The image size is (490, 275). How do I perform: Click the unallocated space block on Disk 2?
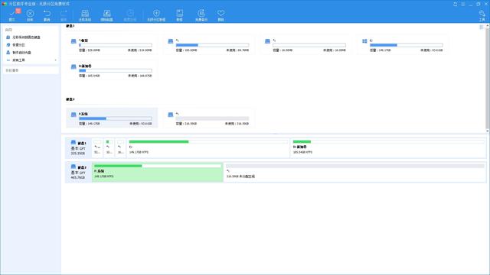point(354,172)
